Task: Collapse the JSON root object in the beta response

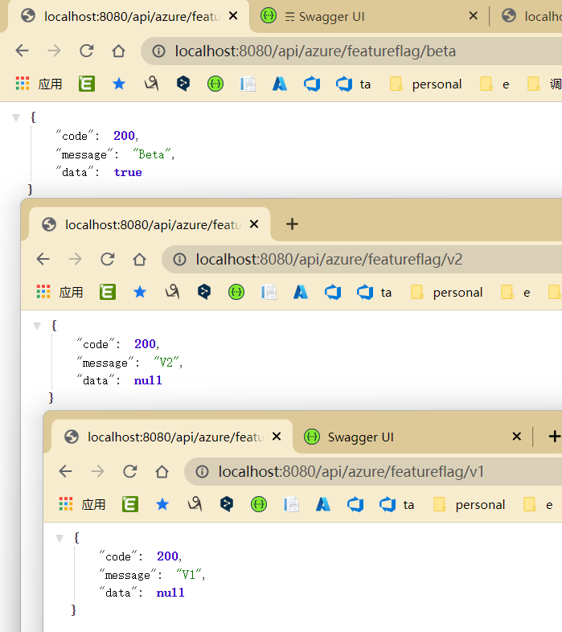Action: coord(15,117)
